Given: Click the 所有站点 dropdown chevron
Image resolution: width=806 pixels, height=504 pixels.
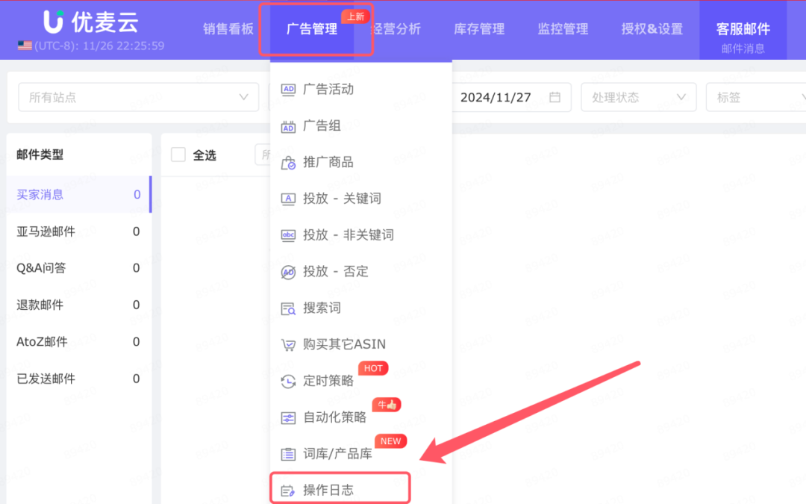Looking at the screenshot, I should click(x=243, y=97).
